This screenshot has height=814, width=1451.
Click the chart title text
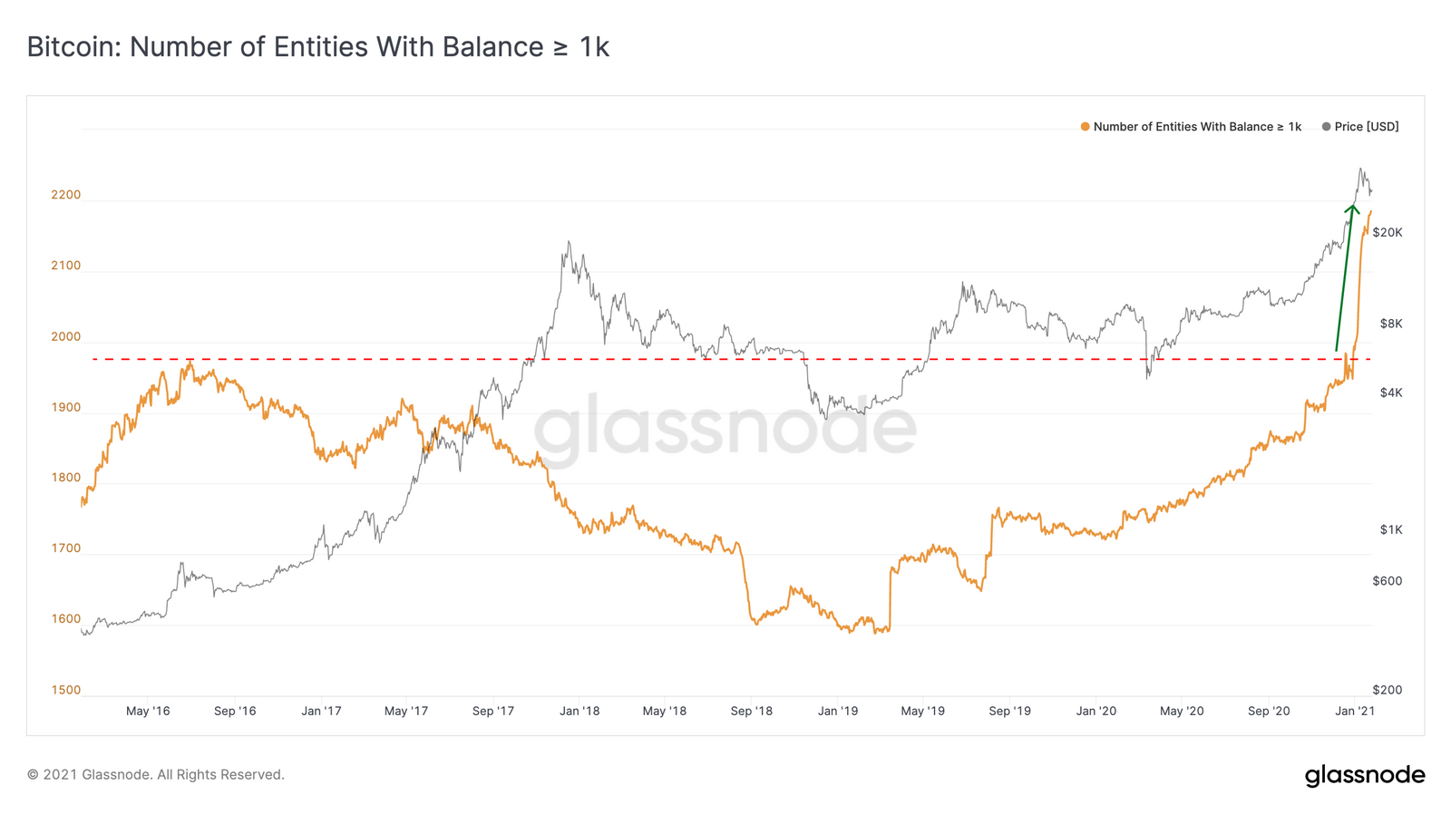pyautogui.click(x=318, y=46)
